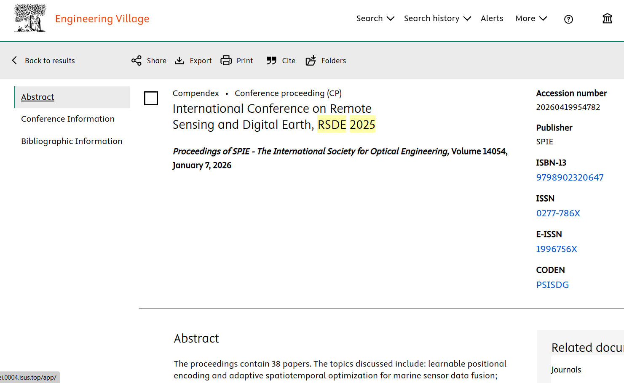This screenshot has width=624, height=383.
Task: Jump to Conference Information section
Action: click(x=68, y=119)
